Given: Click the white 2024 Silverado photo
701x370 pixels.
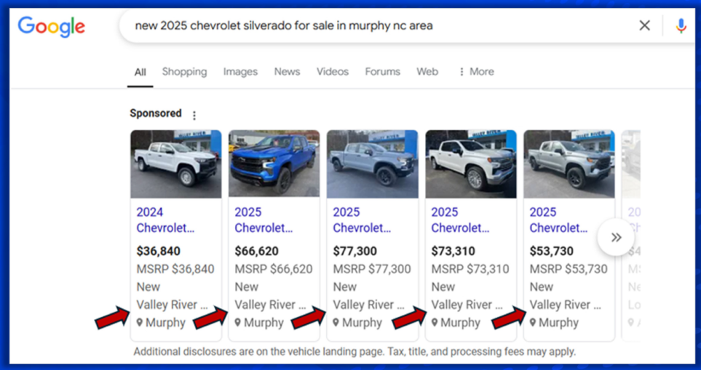Looking at the screenshot, I should [176, 164].
